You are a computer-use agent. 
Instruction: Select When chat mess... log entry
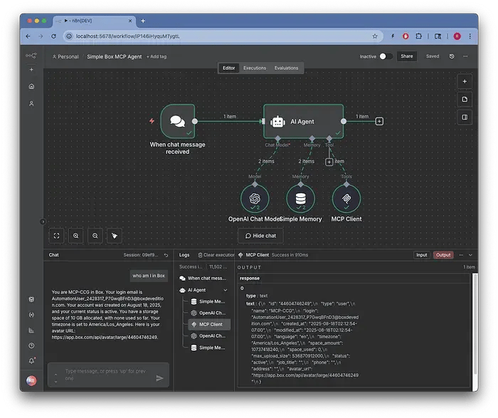pyautogui.click(x=203, y=278)
